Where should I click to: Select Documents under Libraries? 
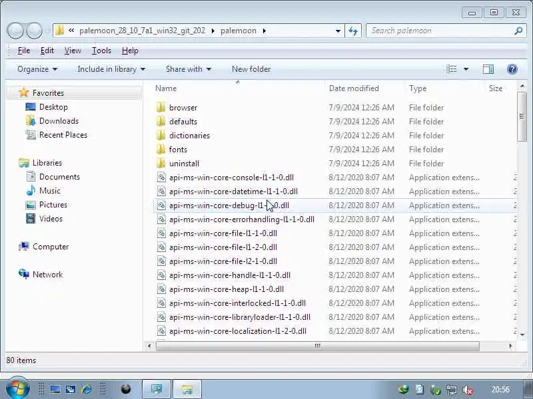[59, 177]
